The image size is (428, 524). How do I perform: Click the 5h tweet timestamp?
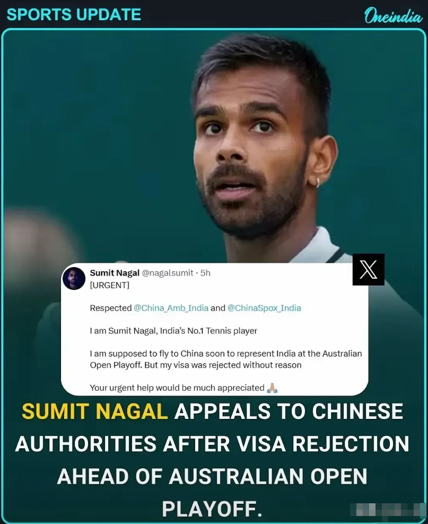205,273
